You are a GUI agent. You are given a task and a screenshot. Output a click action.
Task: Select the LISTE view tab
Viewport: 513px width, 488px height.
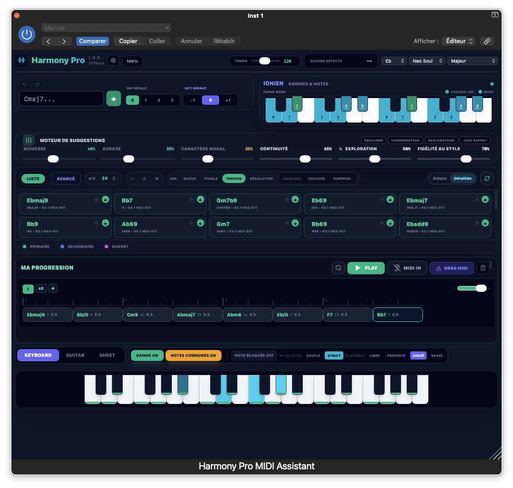[33, 179]
